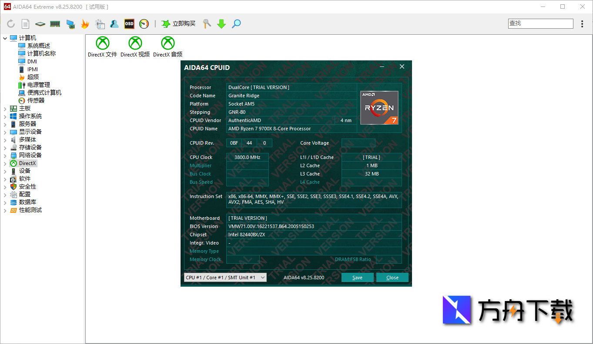
Task: Open the report generator document icon
Action: pyautogui.click(x=25, y=24)
